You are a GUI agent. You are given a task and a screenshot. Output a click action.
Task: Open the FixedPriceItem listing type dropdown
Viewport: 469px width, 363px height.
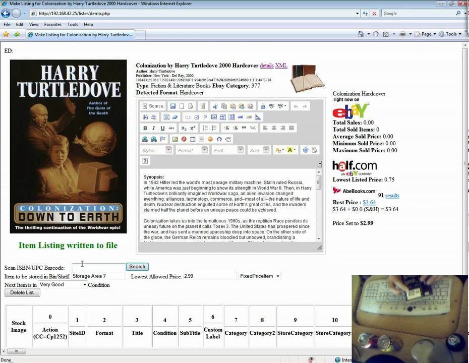click(259, 276)
